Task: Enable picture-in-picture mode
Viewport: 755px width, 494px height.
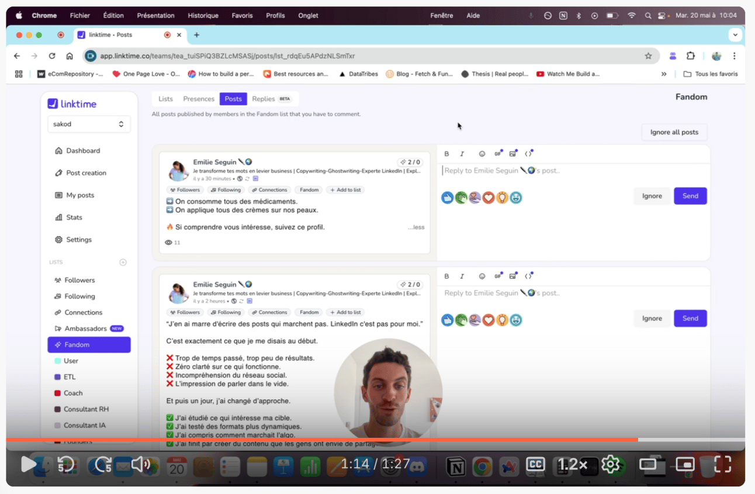Action: point(685,465)
